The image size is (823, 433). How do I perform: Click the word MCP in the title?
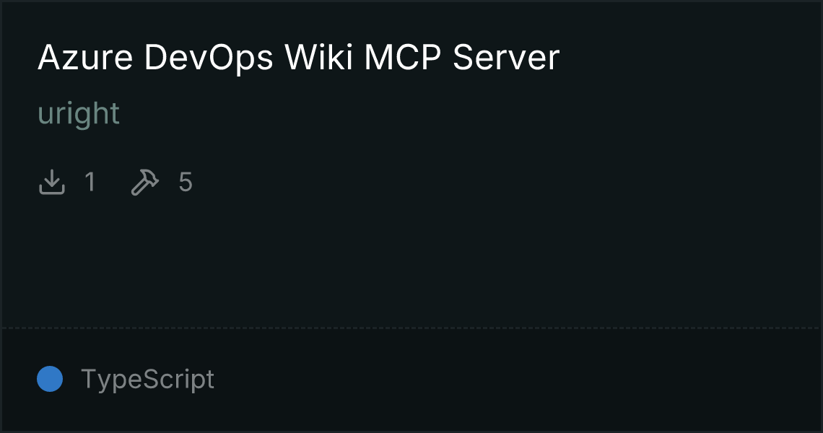point(402,57)
